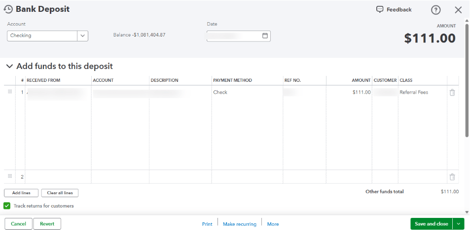Screen dimensions: 471x245
Task: Click the Other funds total label
Action: coord(385,192)
